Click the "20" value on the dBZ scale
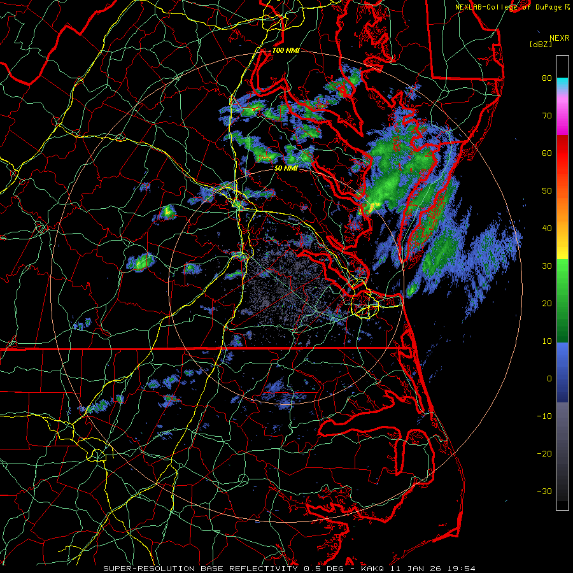 547,303
